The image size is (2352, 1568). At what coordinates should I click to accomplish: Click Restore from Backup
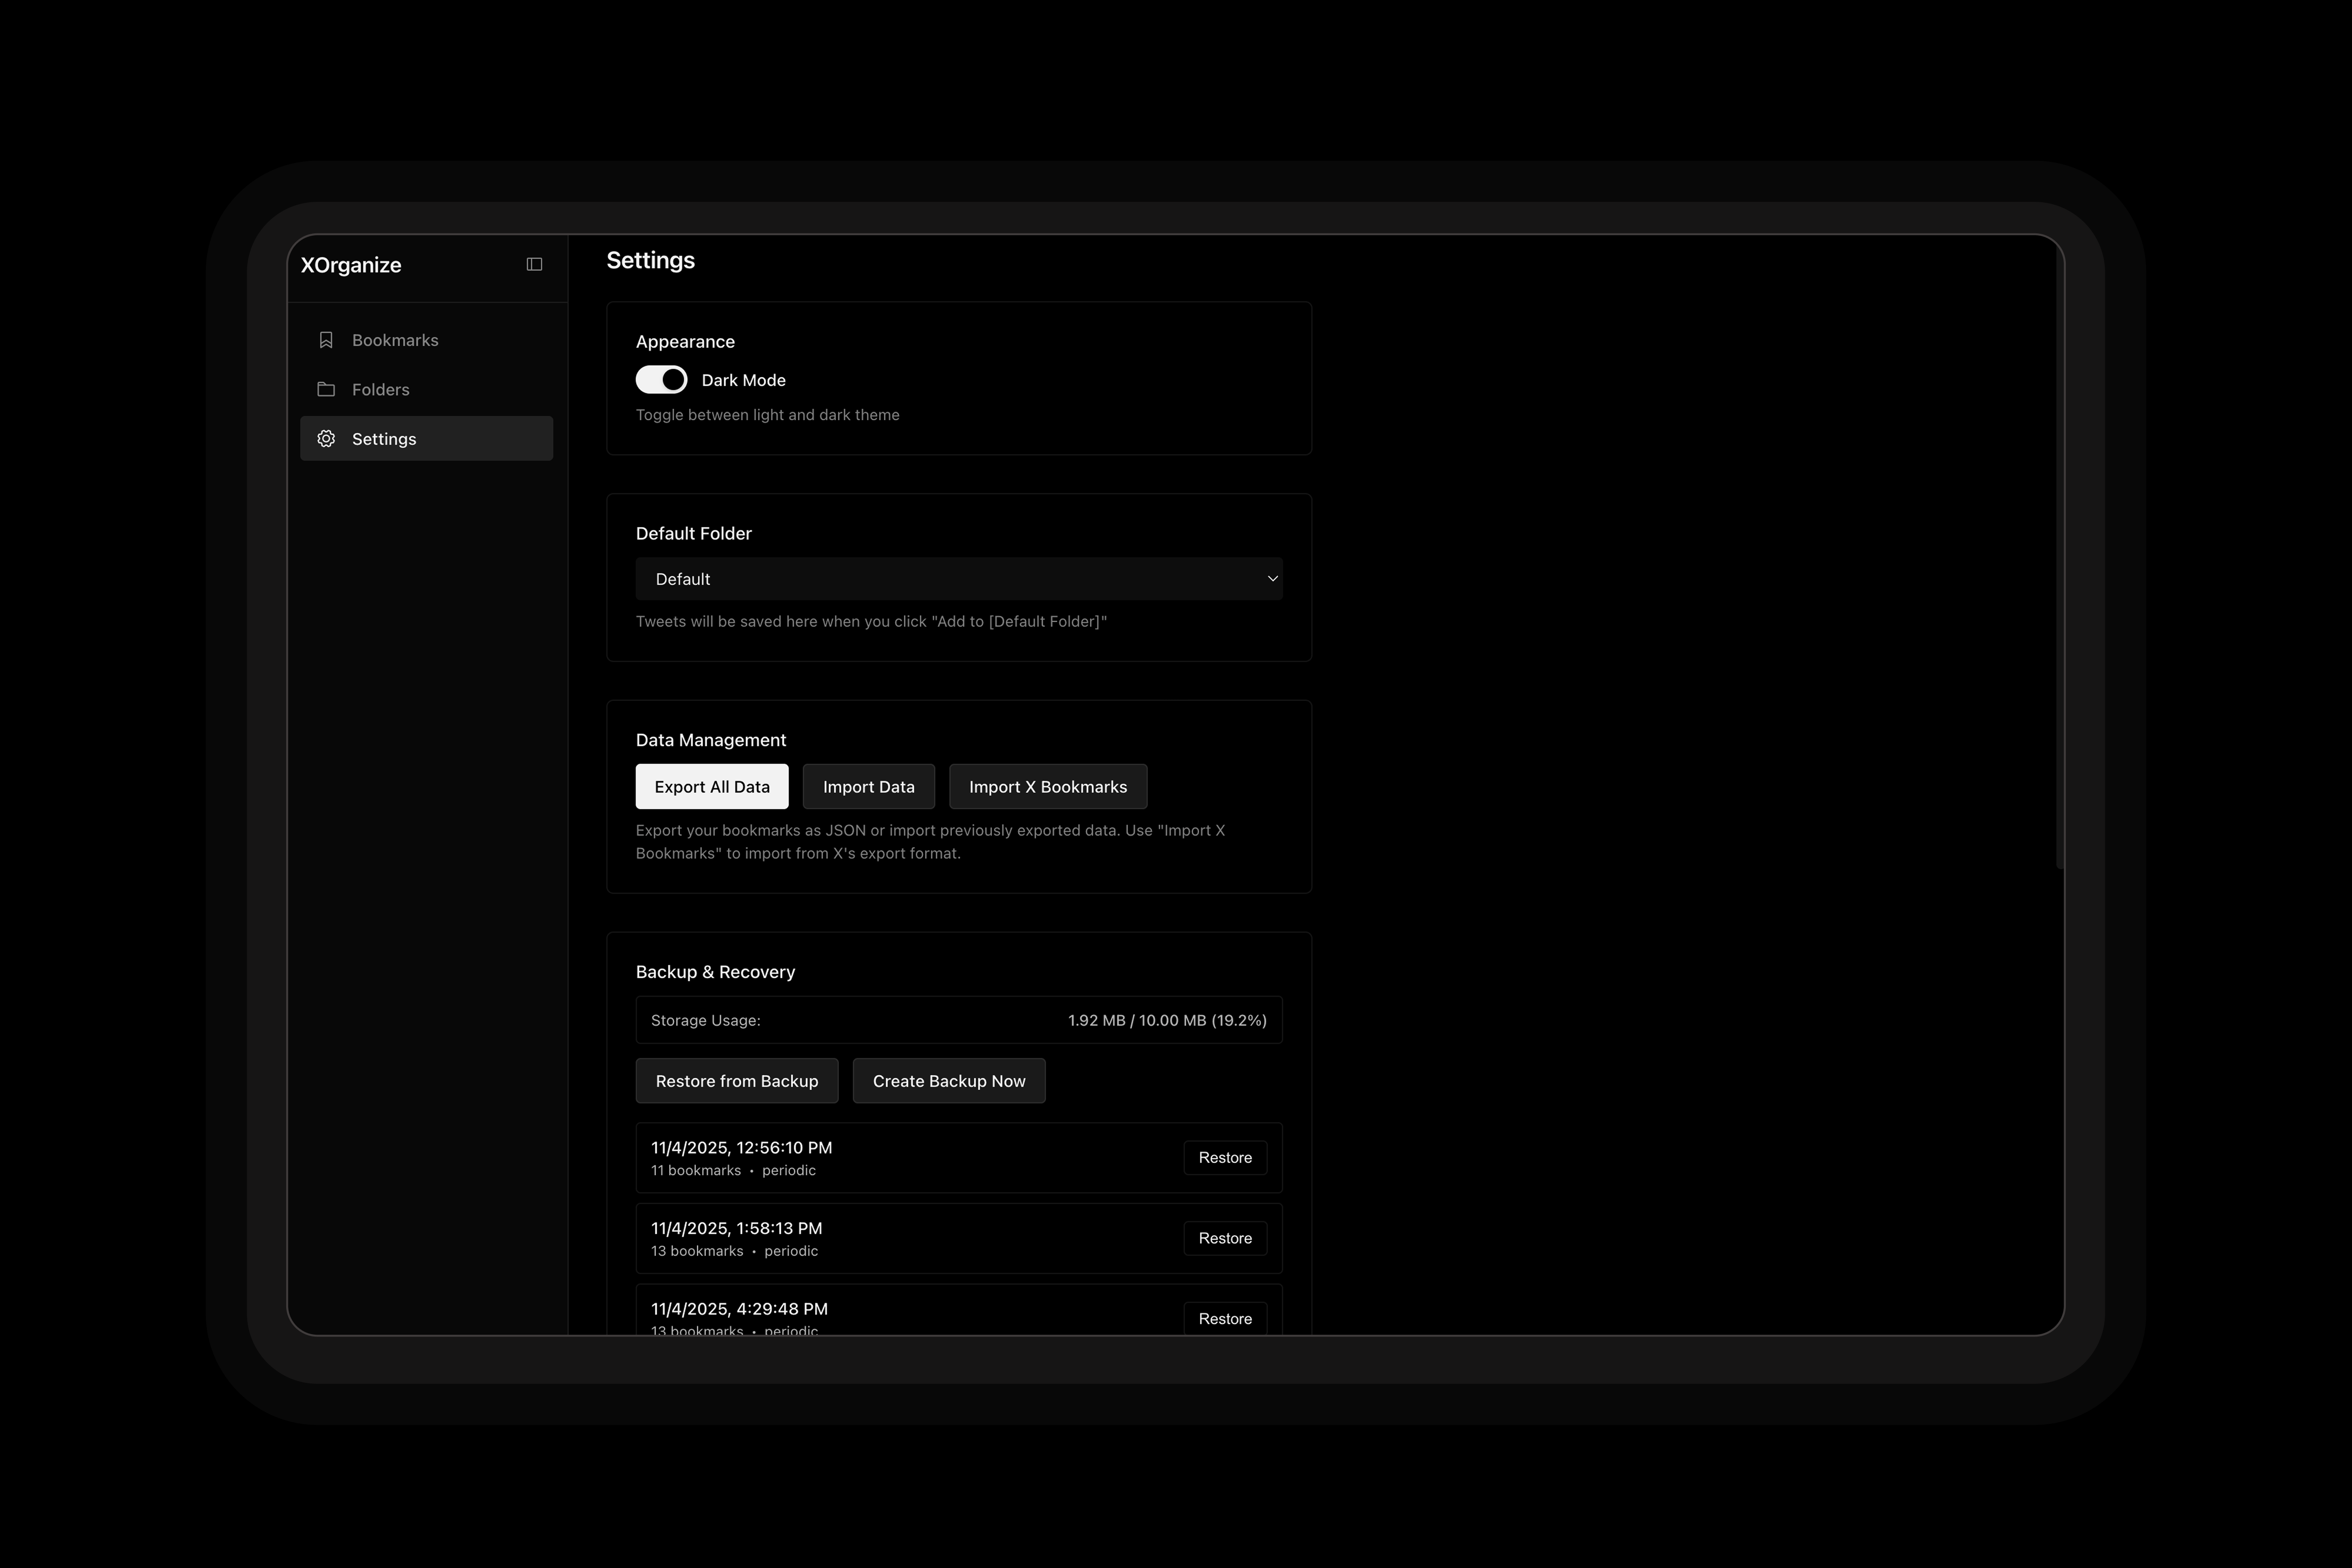point(737,1080)
